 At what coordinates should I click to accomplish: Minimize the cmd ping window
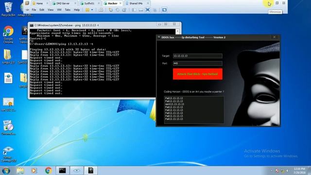coord(159,24)
